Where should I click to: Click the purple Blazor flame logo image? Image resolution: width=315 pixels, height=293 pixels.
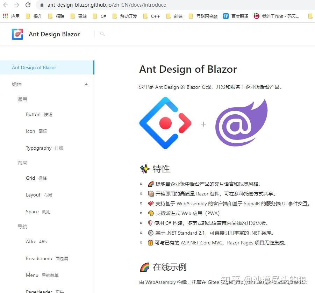click(x=241, y=123)
